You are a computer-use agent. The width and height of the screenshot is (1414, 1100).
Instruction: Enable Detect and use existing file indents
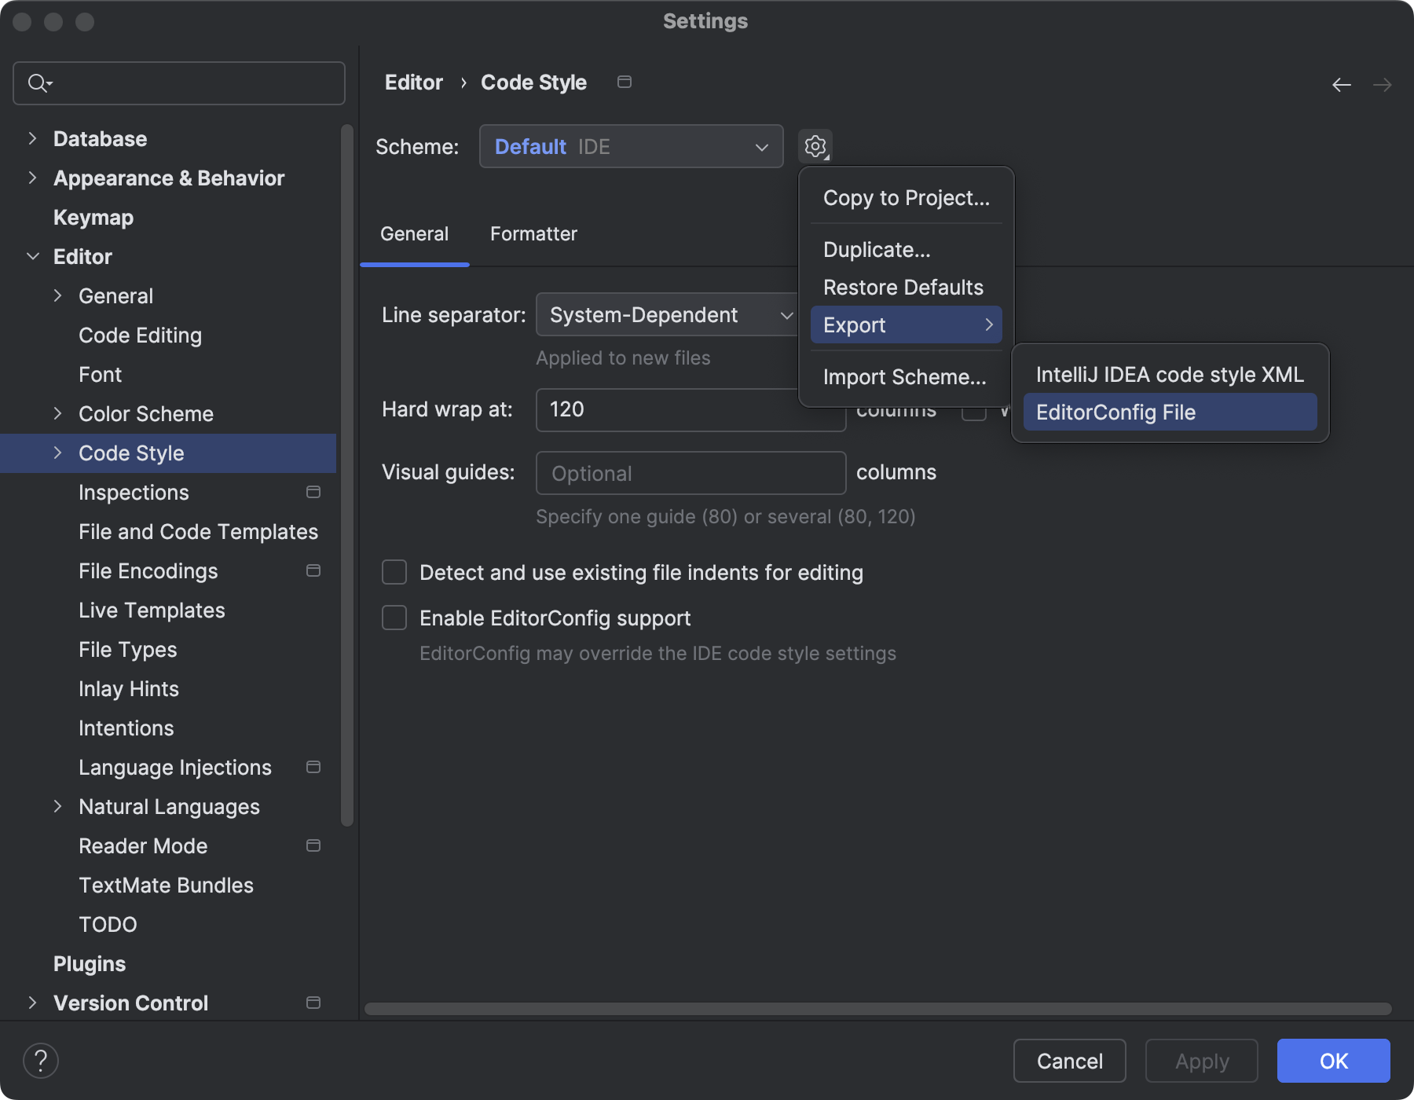[x=394, y=572]
